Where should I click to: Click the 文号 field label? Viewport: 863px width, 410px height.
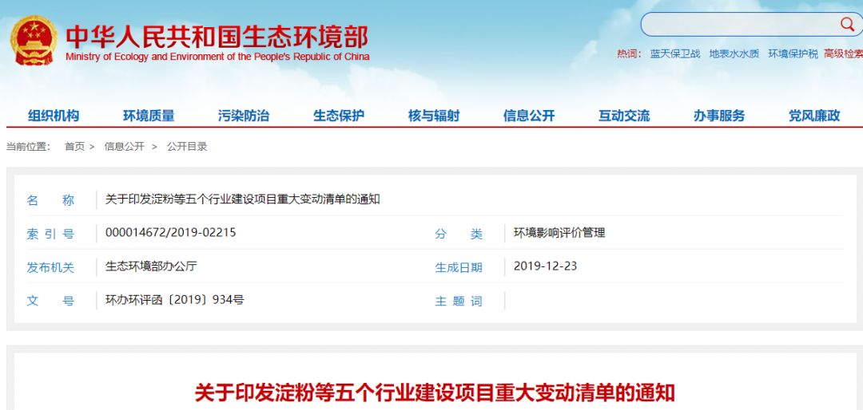coord(50,302)
